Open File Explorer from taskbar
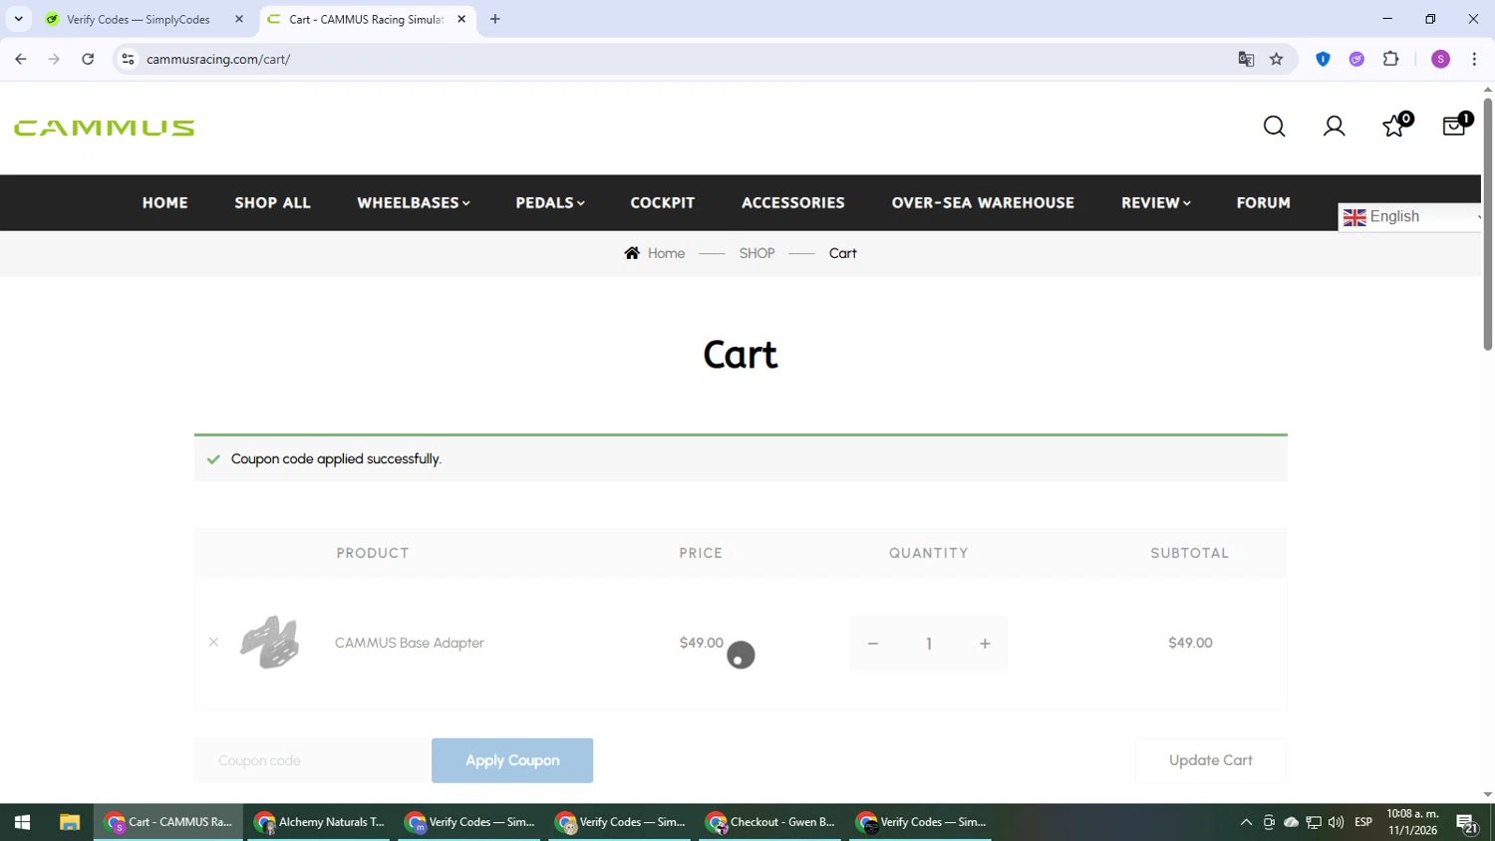 [x=69, y=822]
